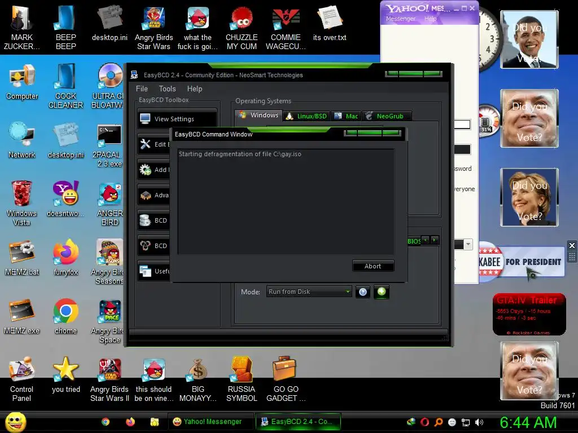The image size is (578, 433).
Task: Click the BCD Deployment icon
Action: point(145,246)
